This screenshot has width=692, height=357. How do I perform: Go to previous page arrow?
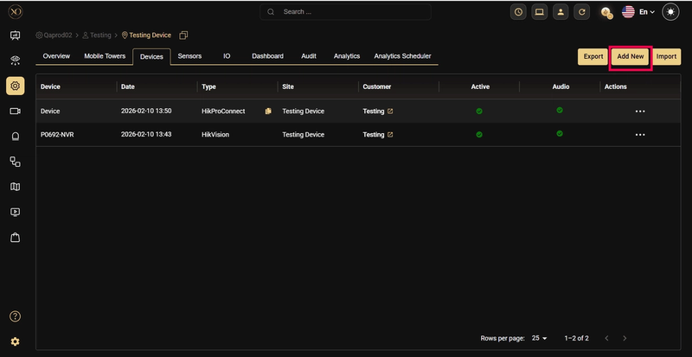coord(607,338)
